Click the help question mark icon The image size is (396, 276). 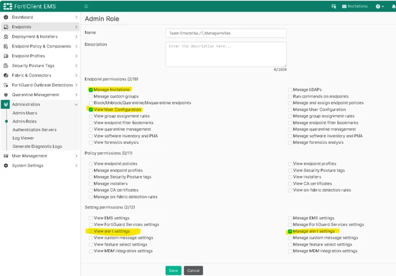pos(378,7)
